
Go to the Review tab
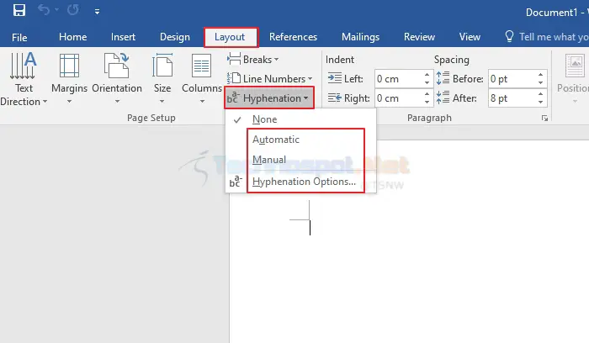coord(419,37)
